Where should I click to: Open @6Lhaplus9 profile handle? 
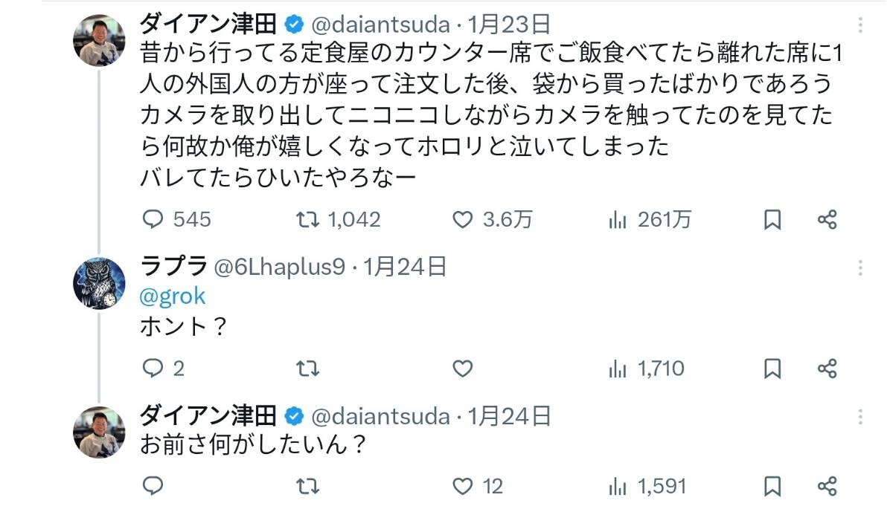(280, 267)
